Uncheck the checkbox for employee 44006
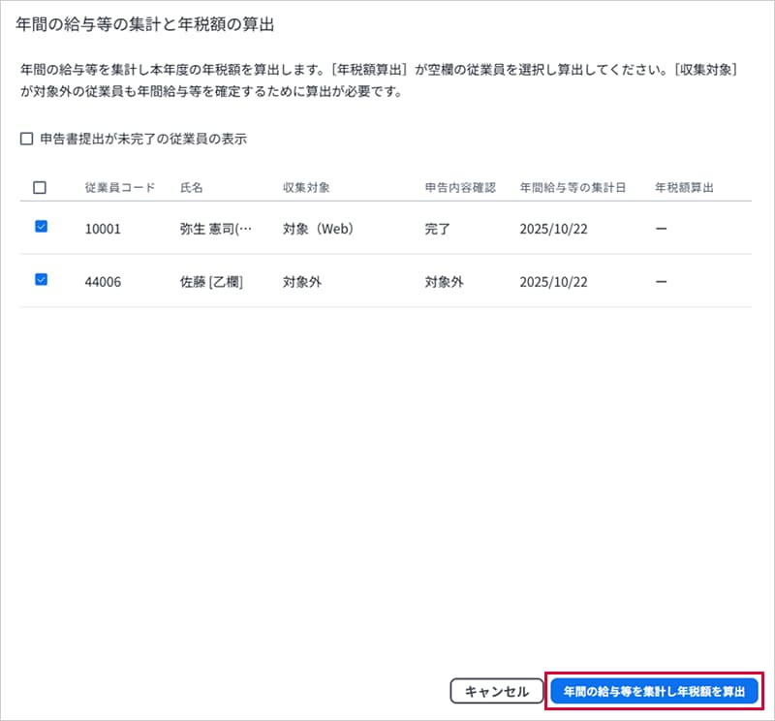Viewport: 775px width, 721px height. 41,280
